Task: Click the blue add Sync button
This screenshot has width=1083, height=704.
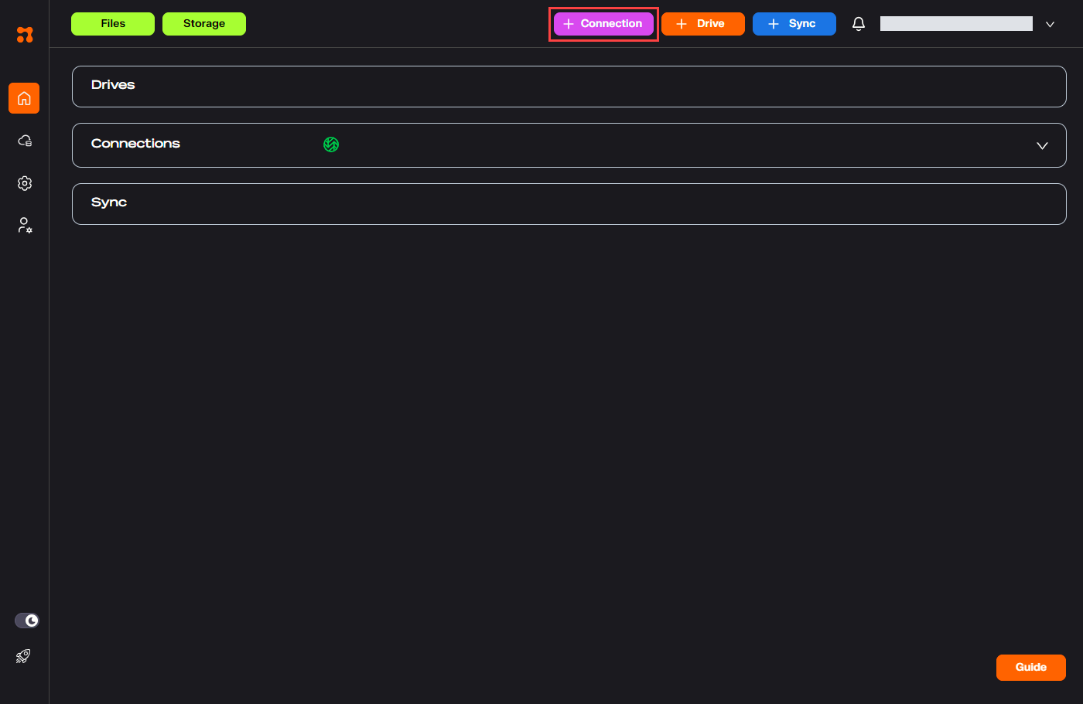Action: pyautogui.click(x=794, y=24)
